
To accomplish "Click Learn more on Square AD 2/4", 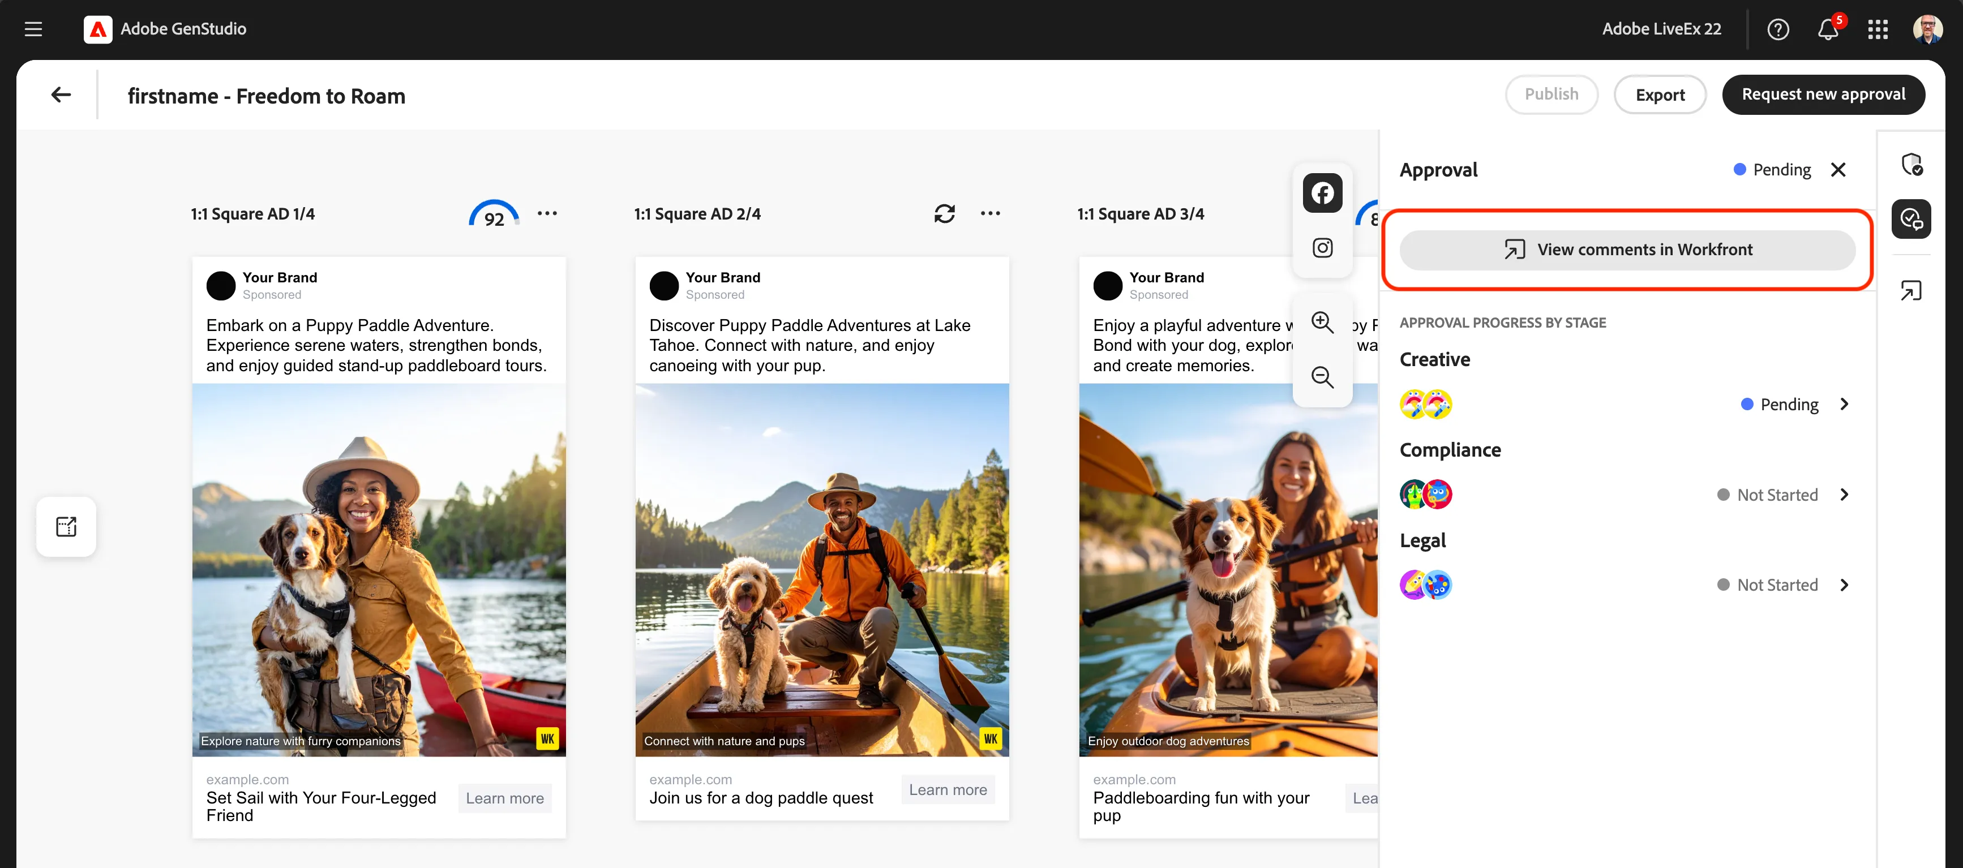I will [x=948, y=789].
